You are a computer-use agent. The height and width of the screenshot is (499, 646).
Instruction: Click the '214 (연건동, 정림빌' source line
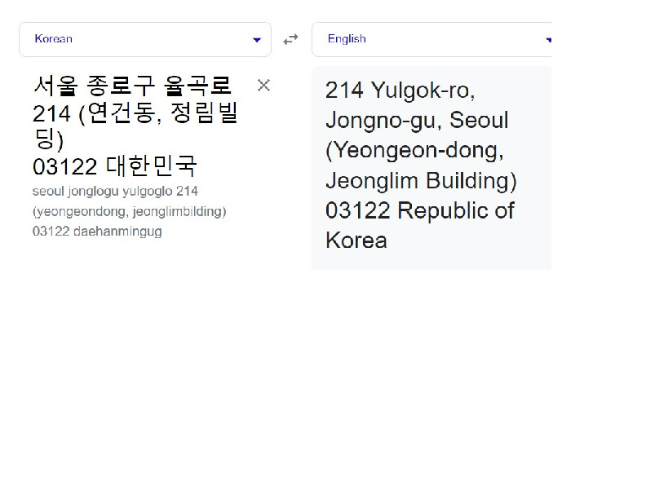(x=135, y=113)
